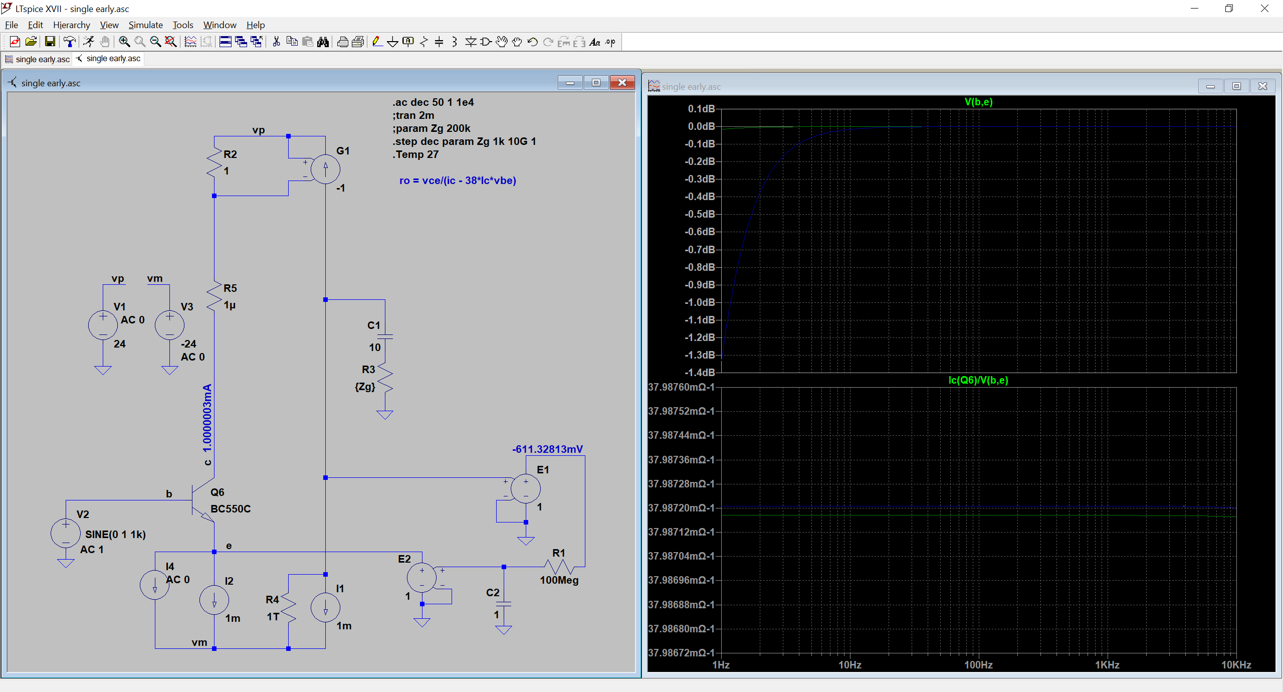Screen dimensions: 1283x692
Task: Place a Diode component
Action: pos(470,42)
